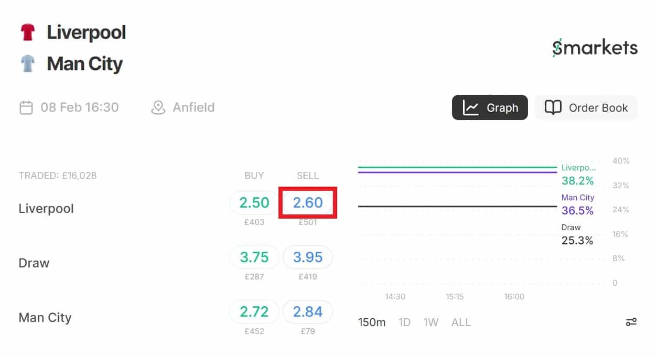Switch to the Graph view

490,107
